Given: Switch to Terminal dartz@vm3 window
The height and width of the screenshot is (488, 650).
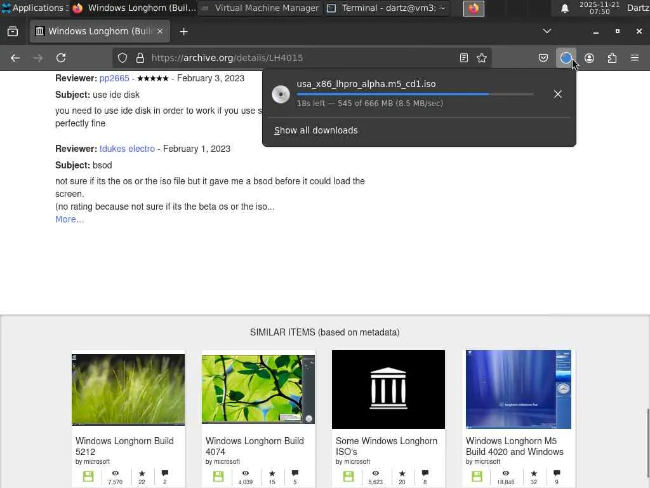Looking at the screenshot, I should (387, 8).
